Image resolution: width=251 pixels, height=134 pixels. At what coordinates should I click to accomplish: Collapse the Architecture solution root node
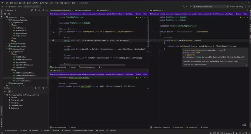(x=5, y=17)
